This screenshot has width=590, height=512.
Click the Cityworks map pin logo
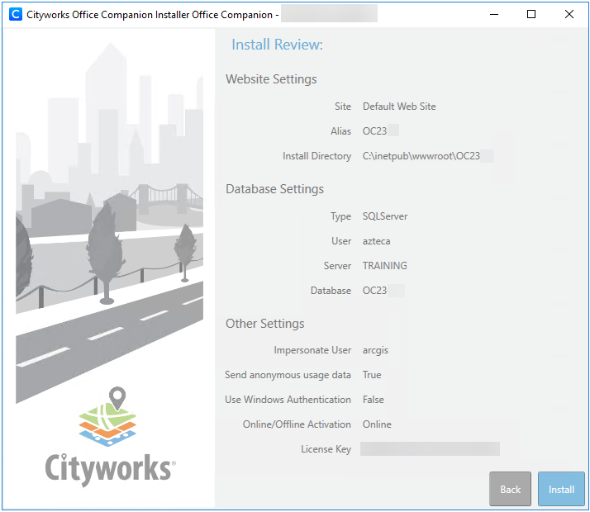pos(107,416)
